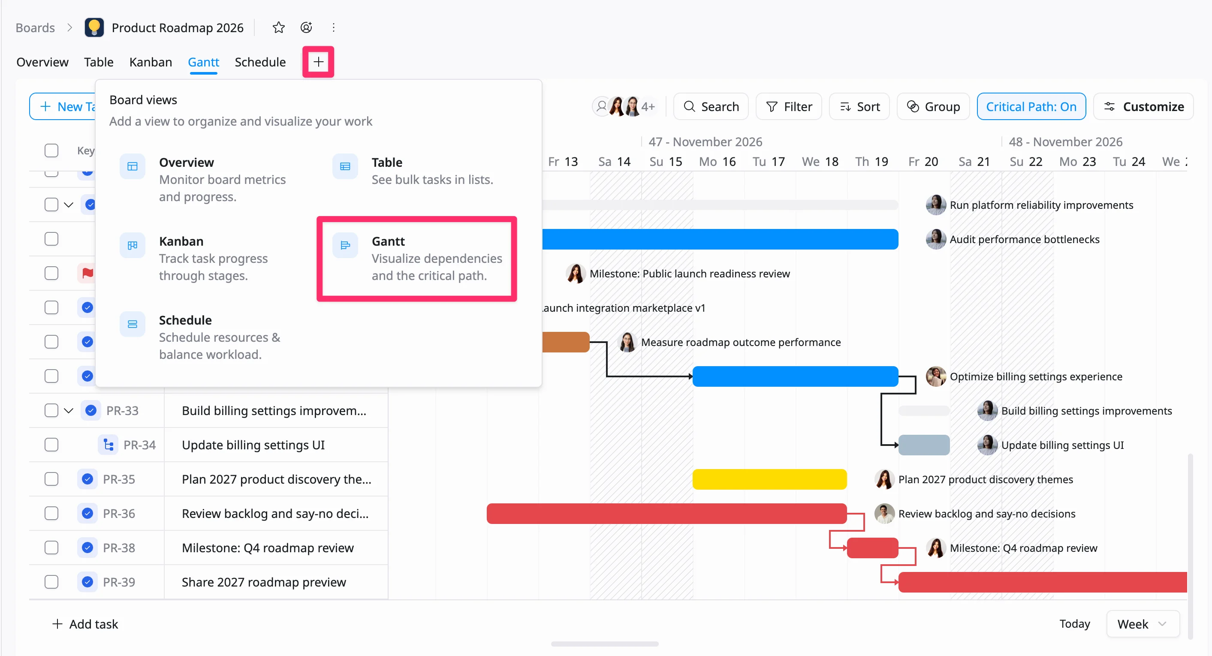
Task: Click the New Task button
Action: coord(63,107)
